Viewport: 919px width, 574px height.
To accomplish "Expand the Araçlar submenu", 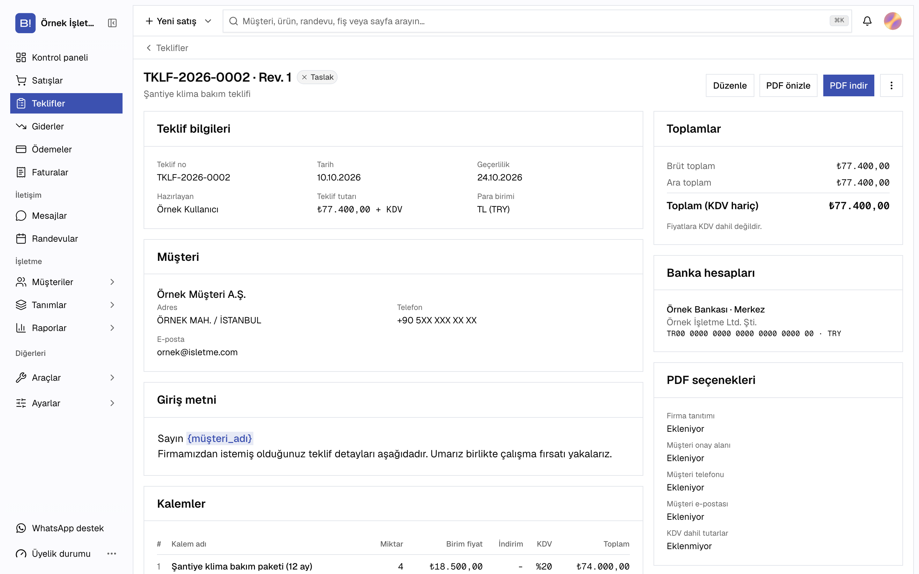I will [112, 377].
